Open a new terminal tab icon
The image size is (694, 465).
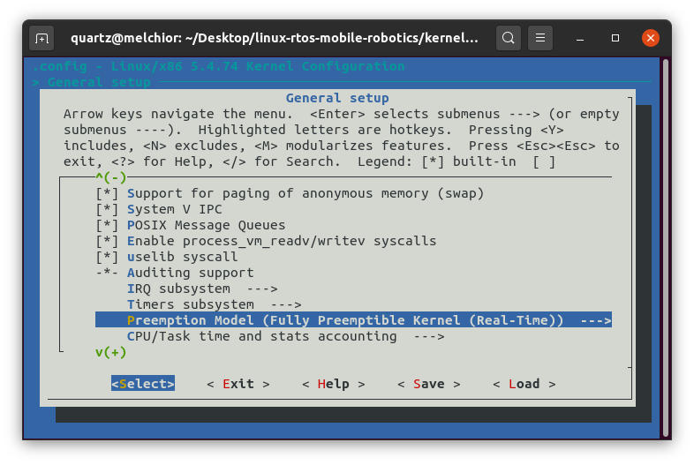pos(41,38)
